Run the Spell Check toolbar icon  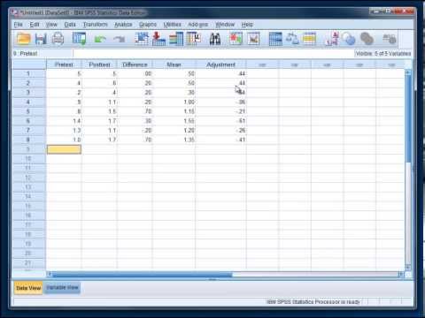point(389,39)
